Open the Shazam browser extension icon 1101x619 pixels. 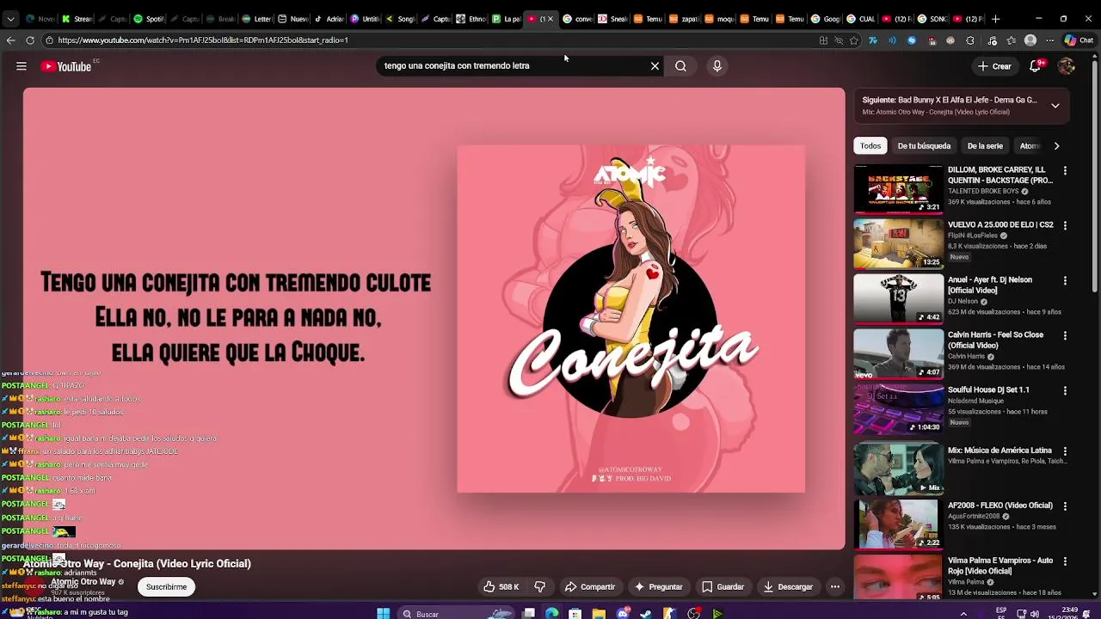coord(912,40)
